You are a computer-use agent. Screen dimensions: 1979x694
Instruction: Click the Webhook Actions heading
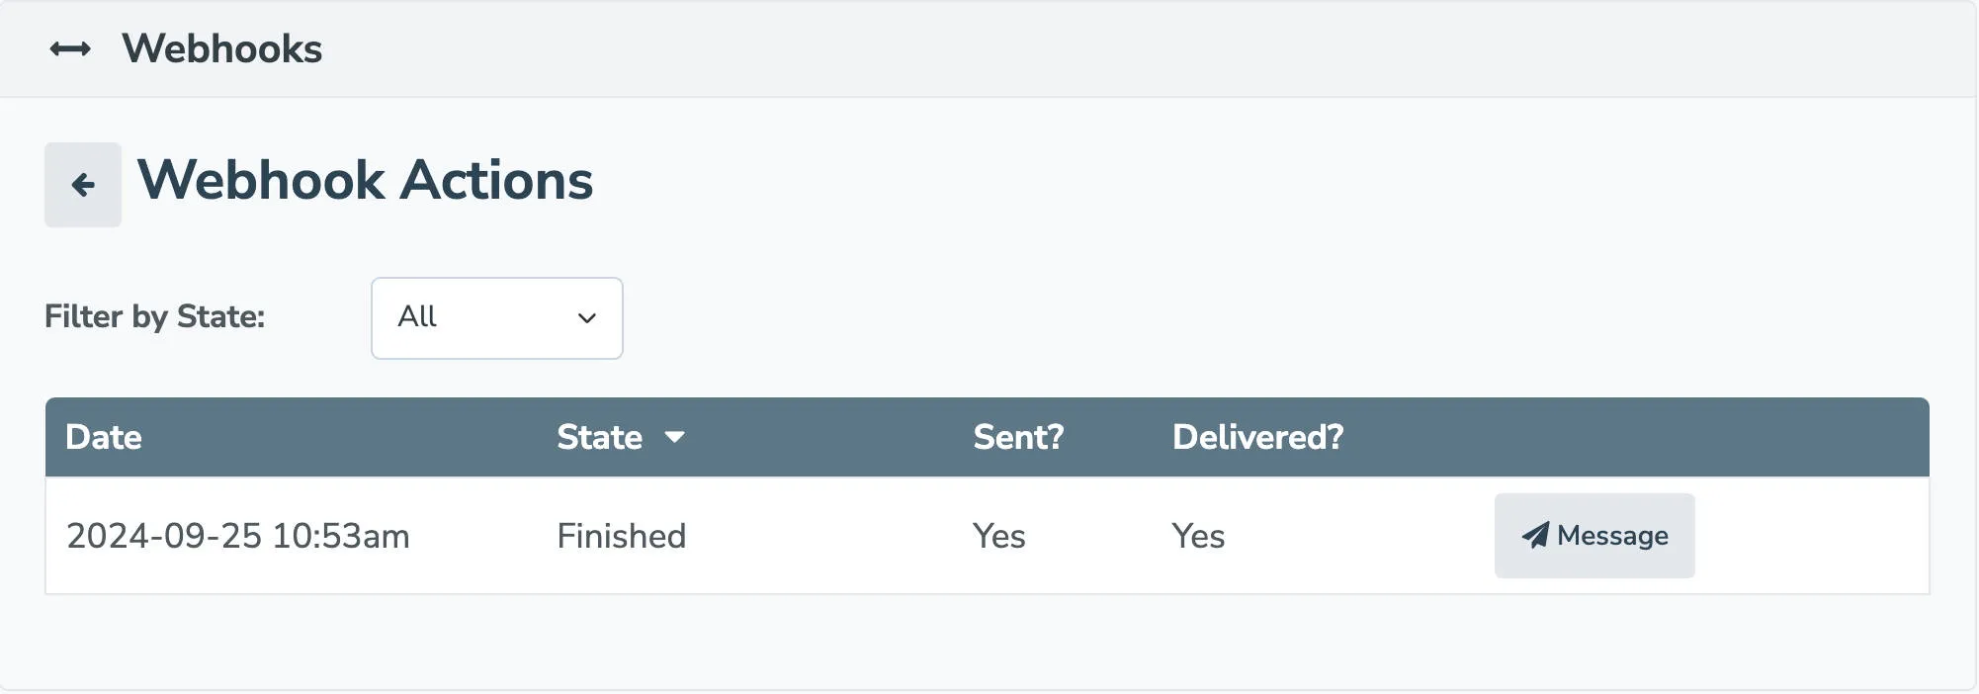pyautogui.click(x=366, y=181)
